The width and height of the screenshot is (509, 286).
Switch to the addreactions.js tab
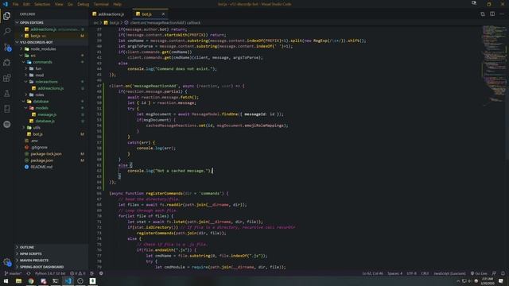pyautogui.click(x=111, y=14)
